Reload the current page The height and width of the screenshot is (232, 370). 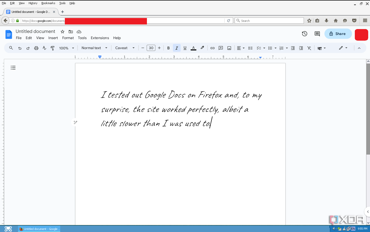tap(228, 21)
